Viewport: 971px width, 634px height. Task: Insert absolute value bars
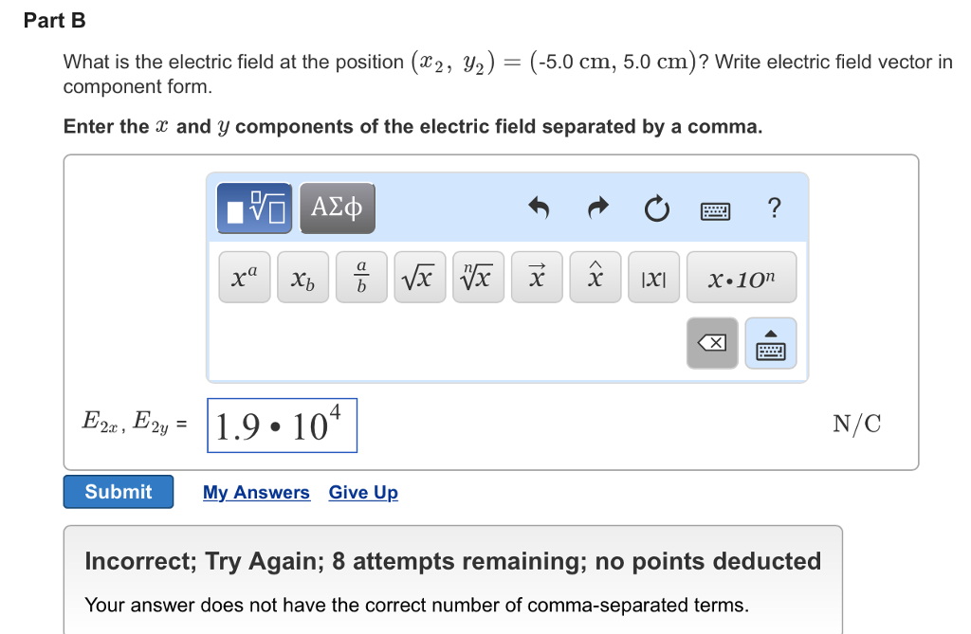[653, 276]
